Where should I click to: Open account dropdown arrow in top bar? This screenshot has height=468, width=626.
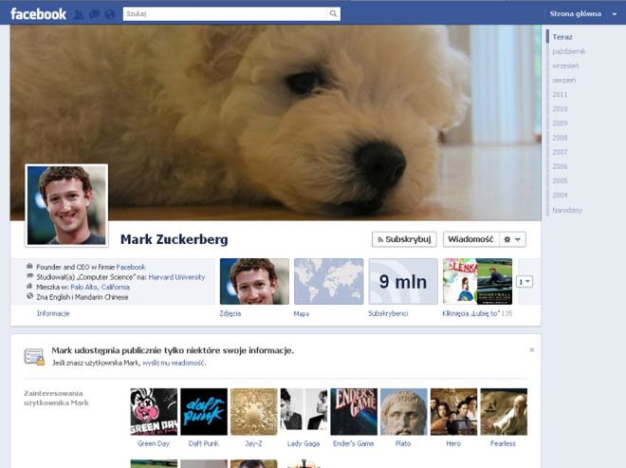(615, 14)
